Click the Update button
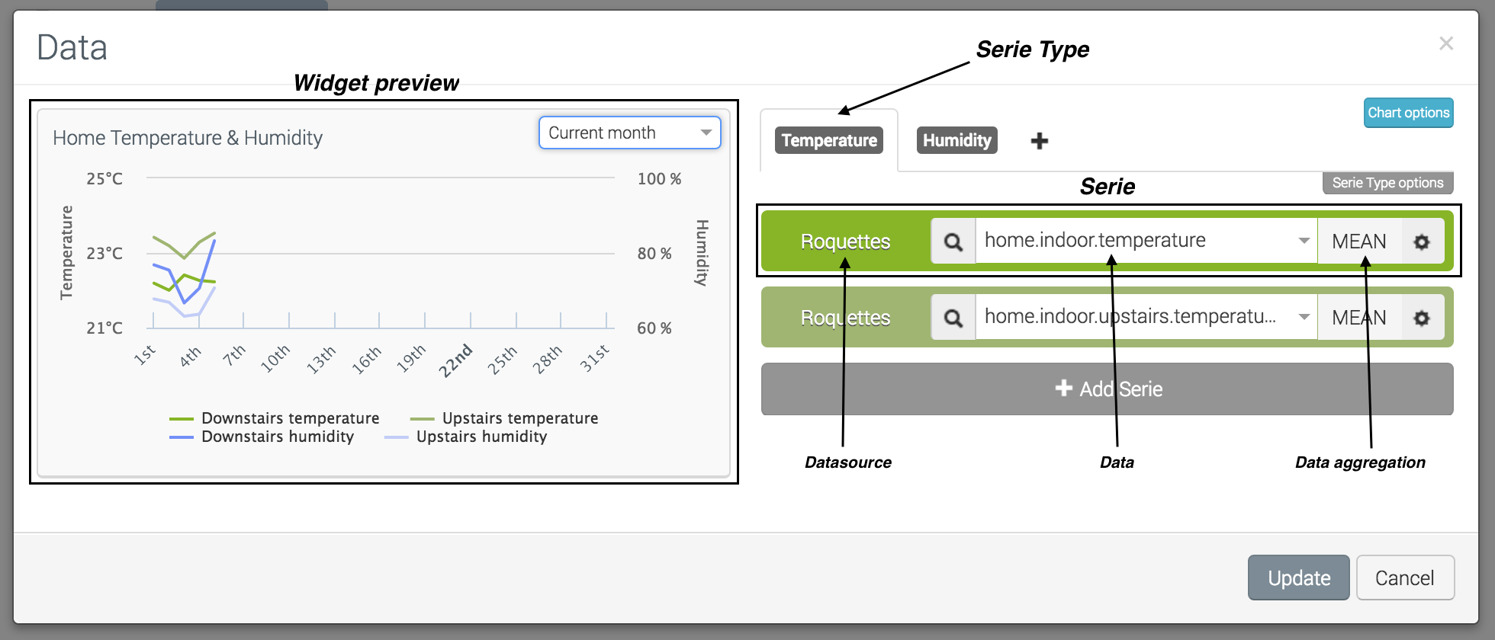Viewport: 1495px width, 640px height. click(x=1298, y=578)
